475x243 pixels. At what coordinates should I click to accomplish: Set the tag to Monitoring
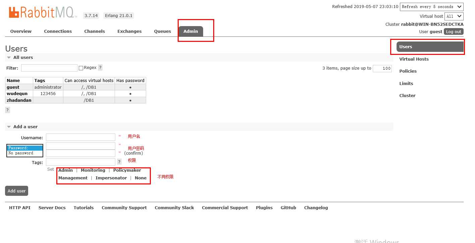point(93,170)
